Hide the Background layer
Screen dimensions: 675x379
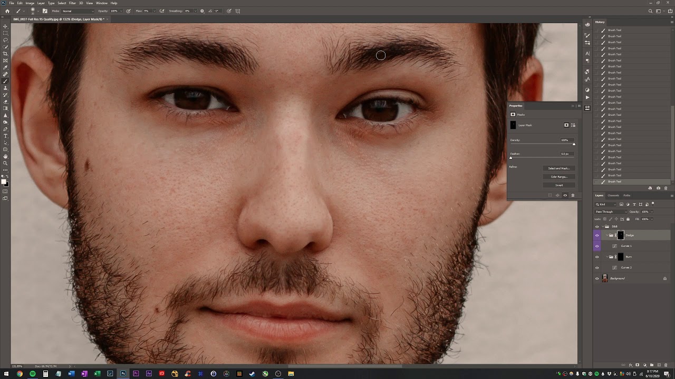[x=597, y=278]
